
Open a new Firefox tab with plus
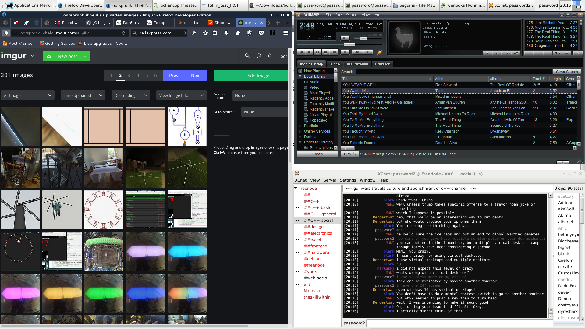[x=278, y=23]
